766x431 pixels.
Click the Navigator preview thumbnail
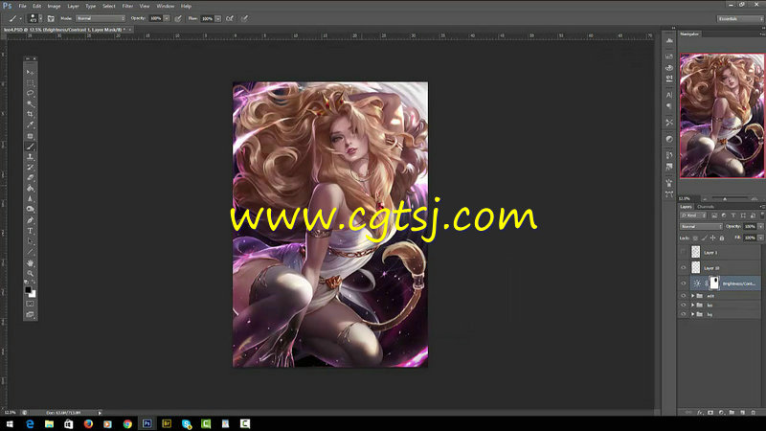722,115
